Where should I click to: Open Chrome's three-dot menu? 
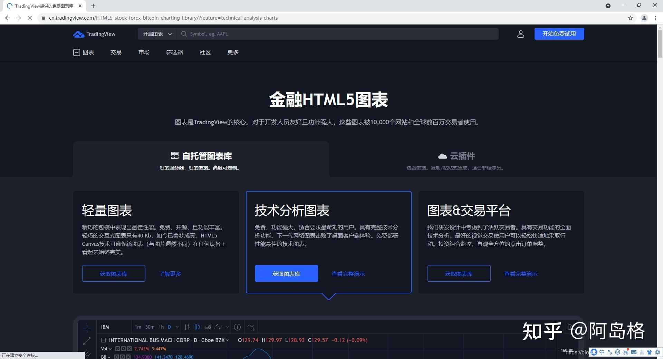tap(655, 18)
